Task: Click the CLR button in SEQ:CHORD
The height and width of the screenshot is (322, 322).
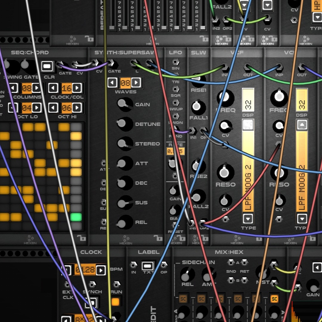Action: [x=47, y=66]
